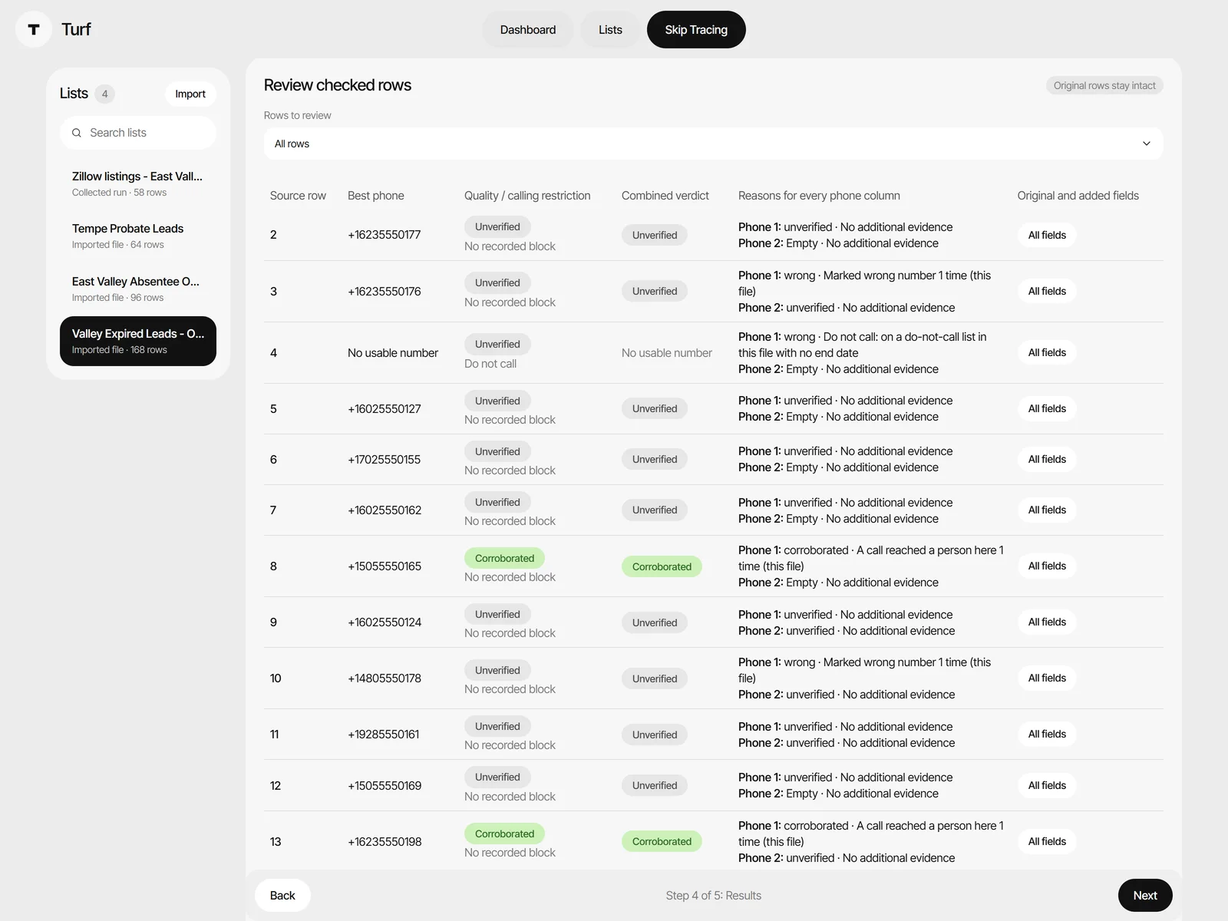Click best phone +16235550198
1228x921 pixels.
click(x=385, y=842)
